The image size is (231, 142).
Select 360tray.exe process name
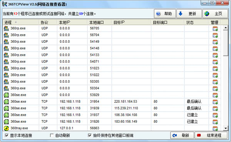pos(19,128)
